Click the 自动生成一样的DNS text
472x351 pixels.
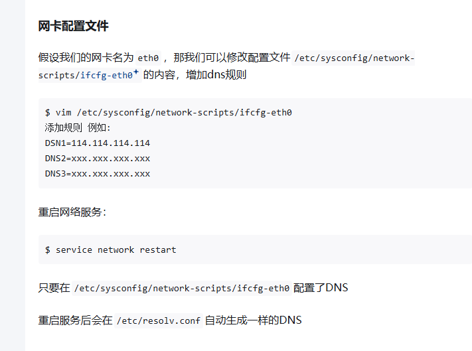point(253,320)
